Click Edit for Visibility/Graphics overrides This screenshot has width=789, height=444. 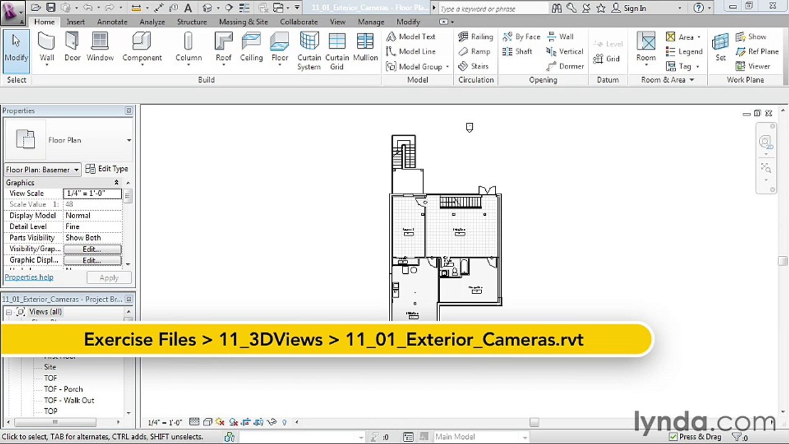click(x=92, y=249)
